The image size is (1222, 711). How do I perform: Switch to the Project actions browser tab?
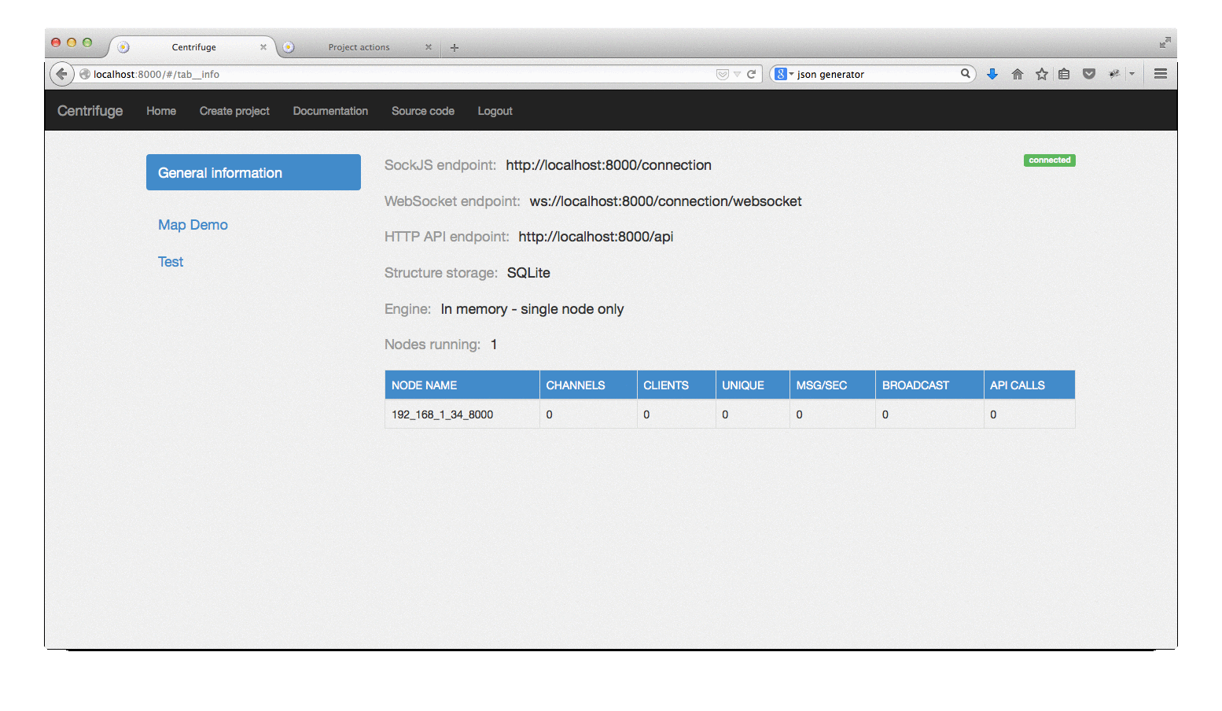(359, 47)
